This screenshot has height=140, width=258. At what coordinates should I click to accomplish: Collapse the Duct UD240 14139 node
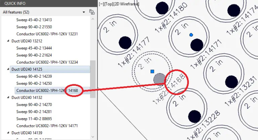(x=8, y=133)
